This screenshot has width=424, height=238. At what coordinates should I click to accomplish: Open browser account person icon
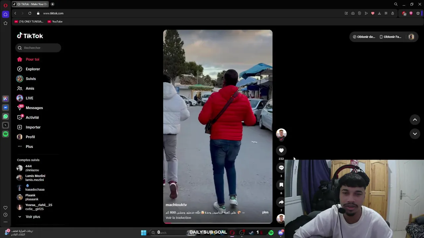pos(393,13)
